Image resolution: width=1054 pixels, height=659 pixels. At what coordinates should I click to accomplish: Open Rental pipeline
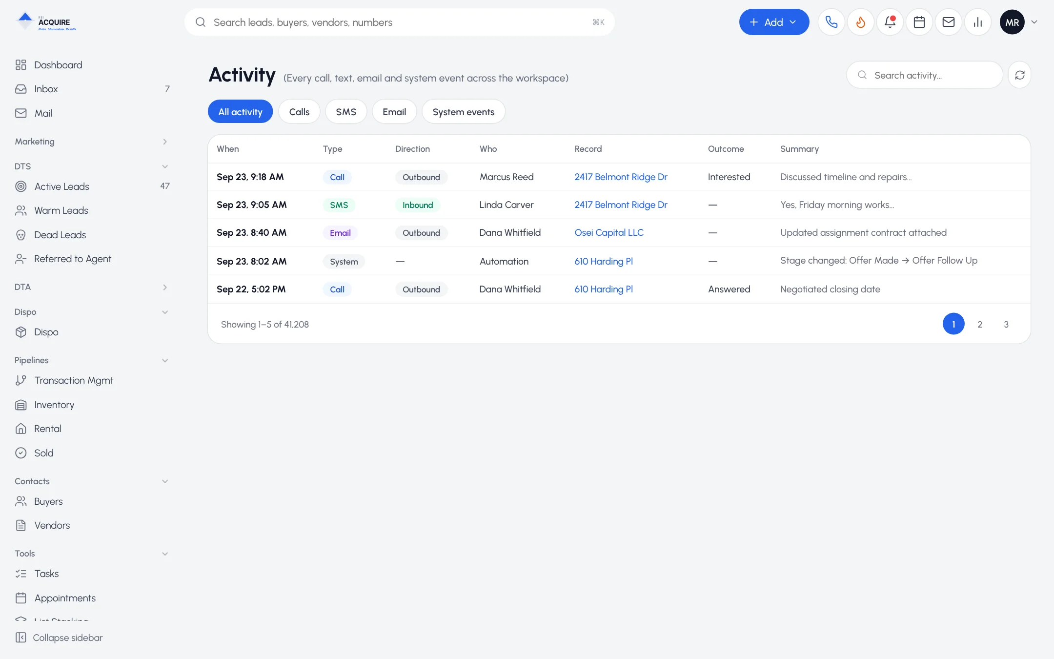(x=91, y=429)
